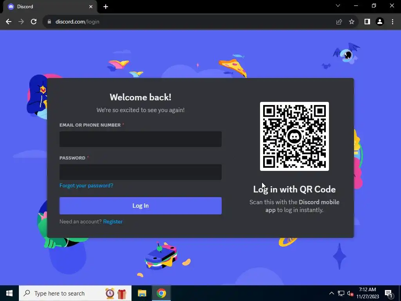The image size is (401, 301).
Task: Open the notification center icon
Action: click(x=388, y=293)
